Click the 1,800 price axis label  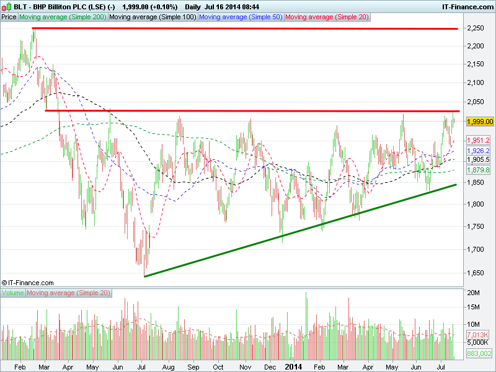click(x=476, y=205)
